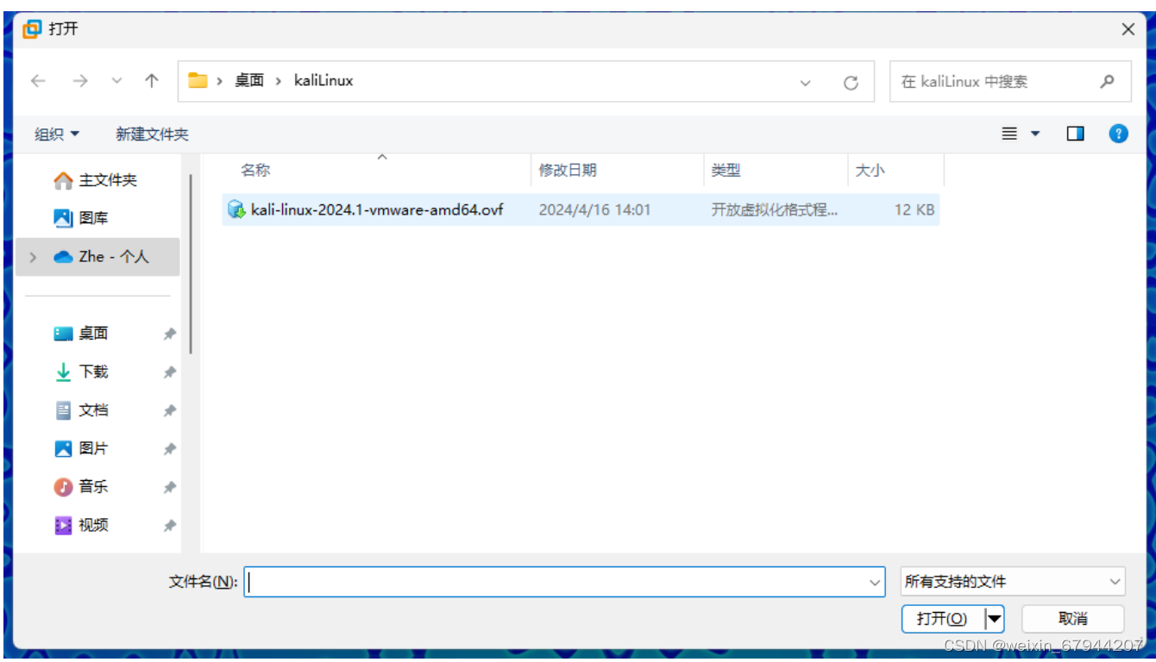This screenshot has width=1156, height=662.
Task: Click the 12 KB size cell
Action: [914, 209]
